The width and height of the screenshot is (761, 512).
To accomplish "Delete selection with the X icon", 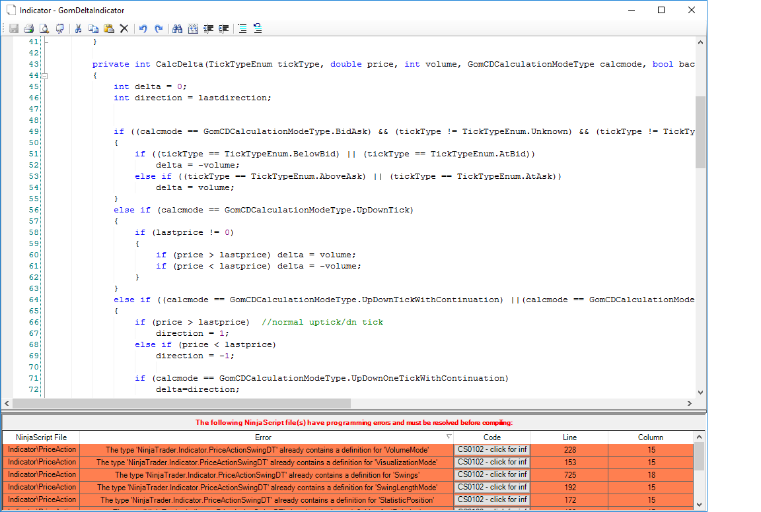I will coord(124,28).
